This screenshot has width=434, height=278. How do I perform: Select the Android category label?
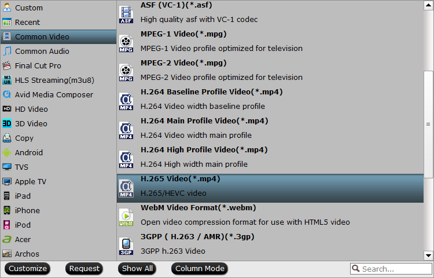[x=29, y=152]
